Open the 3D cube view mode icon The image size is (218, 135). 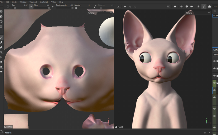pyautogui.click(x=187, y=6)
